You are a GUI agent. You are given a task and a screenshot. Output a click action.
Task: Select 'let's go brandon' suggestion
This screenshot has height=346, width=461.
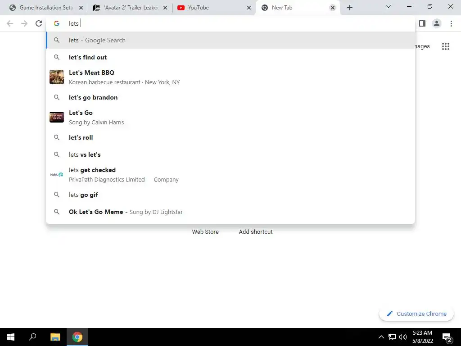[x=230, y=97]
